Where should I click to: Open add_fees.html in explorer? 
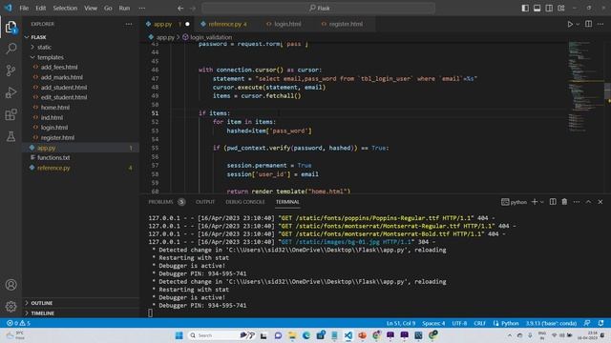point(59,68)
